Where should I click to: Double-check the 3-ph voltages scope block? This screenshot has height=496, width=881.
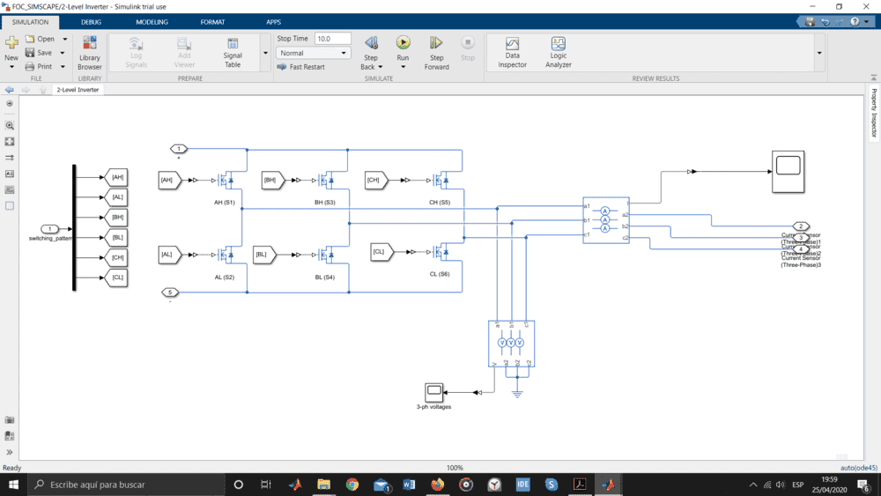point(433,391)
